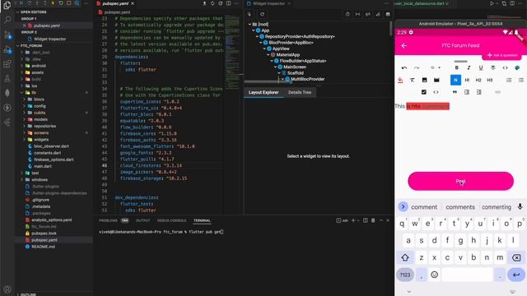
Task: Open the Explorer view in activity bar
Action: (7, 5)
